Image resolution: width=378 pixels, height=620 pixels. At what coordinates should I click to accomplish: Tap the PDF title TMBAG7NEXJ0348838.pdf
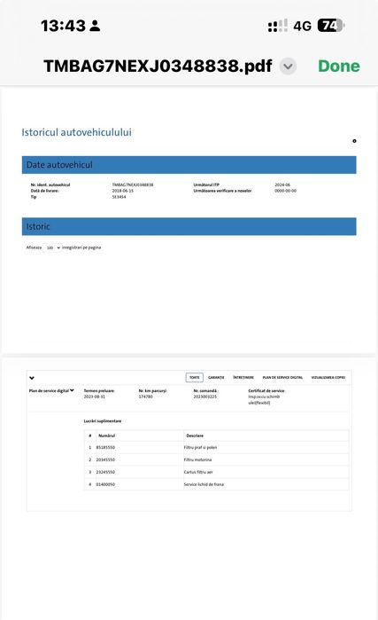(158, 66)
